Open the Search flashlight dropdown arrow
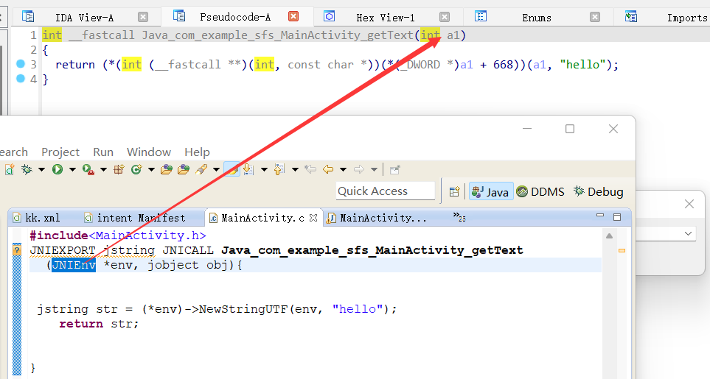 (x=216, y=170)
